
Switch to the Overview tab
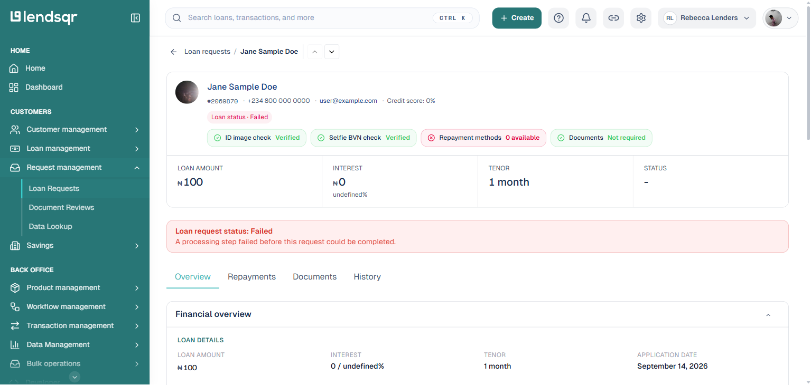(193, 277)
